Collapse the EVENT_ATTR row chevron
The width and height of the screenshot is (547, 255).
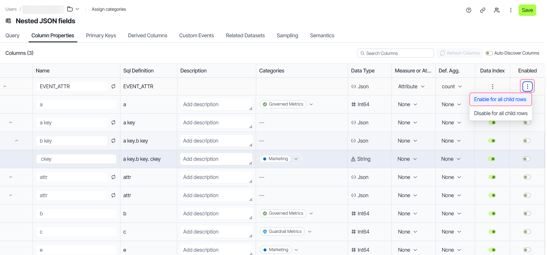4,86
